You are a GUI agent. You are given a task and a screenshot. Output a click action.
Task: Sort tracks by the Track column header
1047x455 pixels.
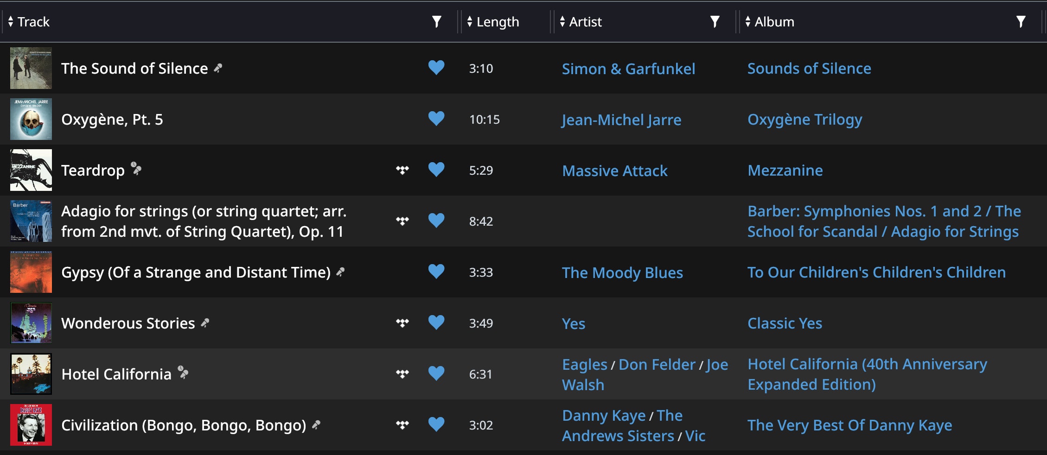(33, 22)
